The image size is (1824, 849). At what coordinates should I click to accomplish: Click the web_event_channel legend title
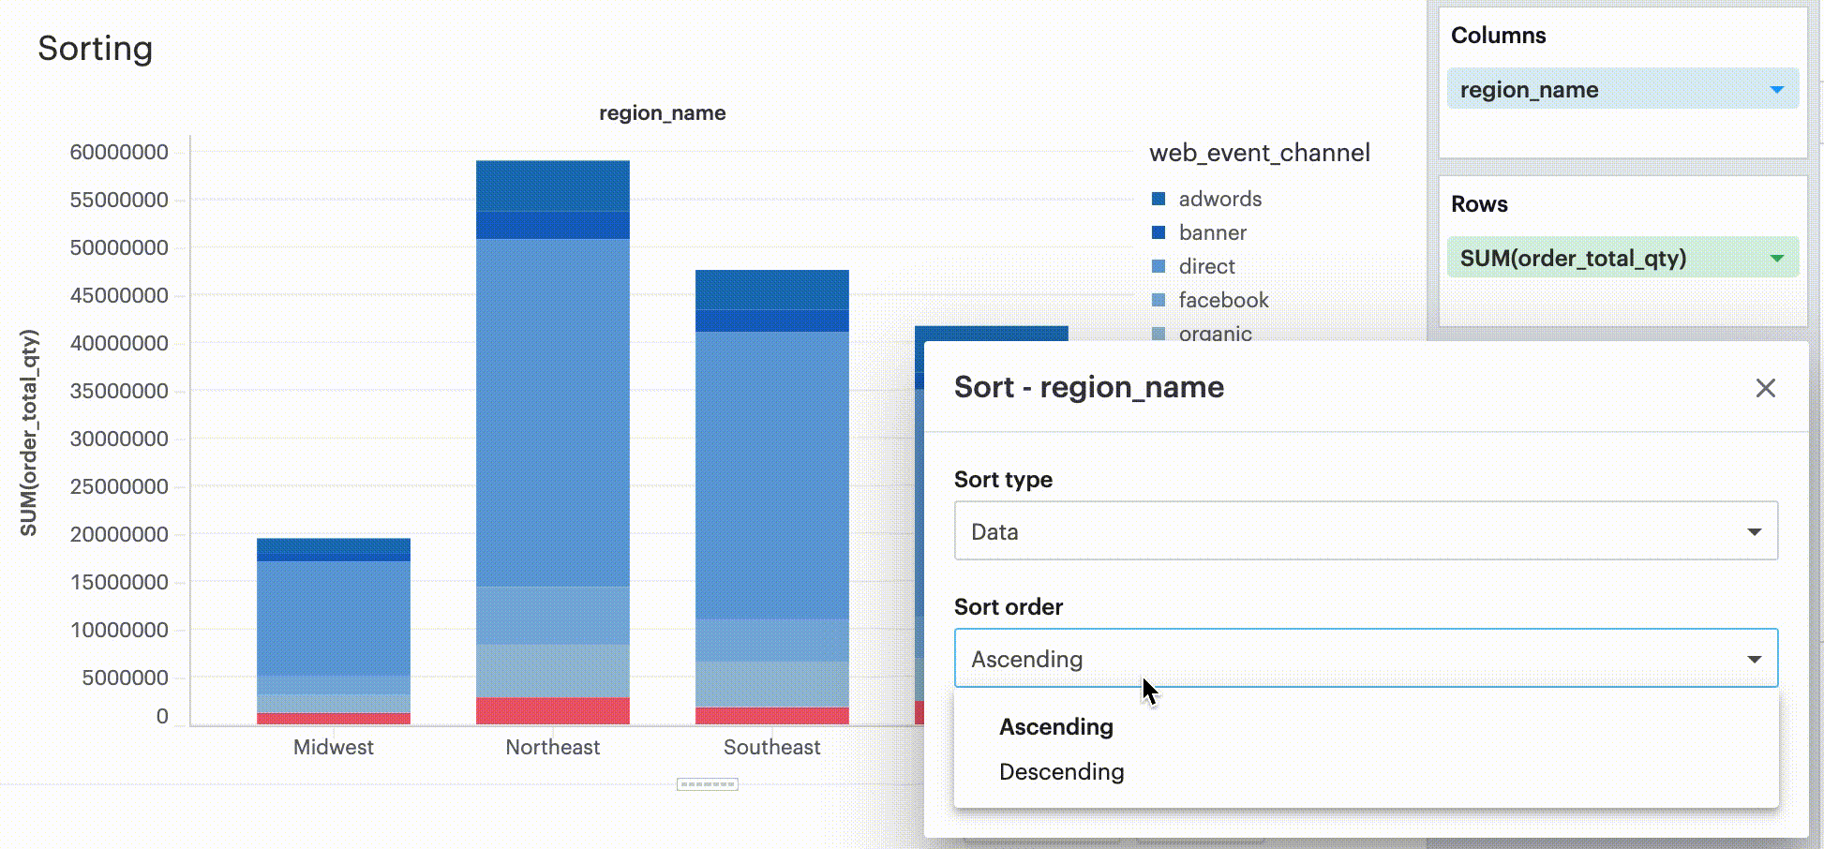pos(1260,153)
